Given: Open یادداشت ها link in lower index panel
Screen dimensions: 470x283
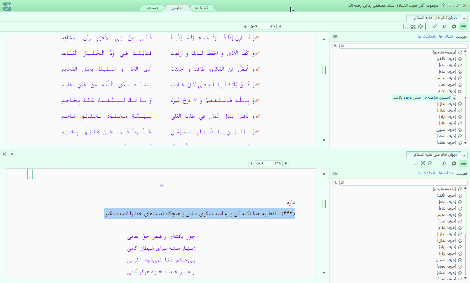Looking at the screenshot, I should tap(427, 173).
